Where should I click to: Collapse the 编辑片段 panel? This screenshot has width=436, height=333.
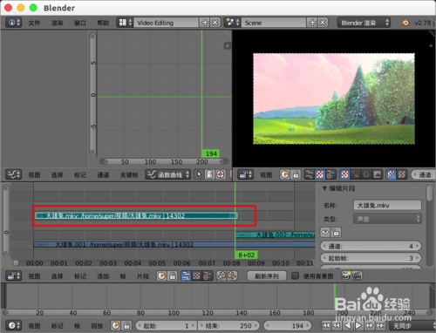pyautogui.click(x=324, y=188)
